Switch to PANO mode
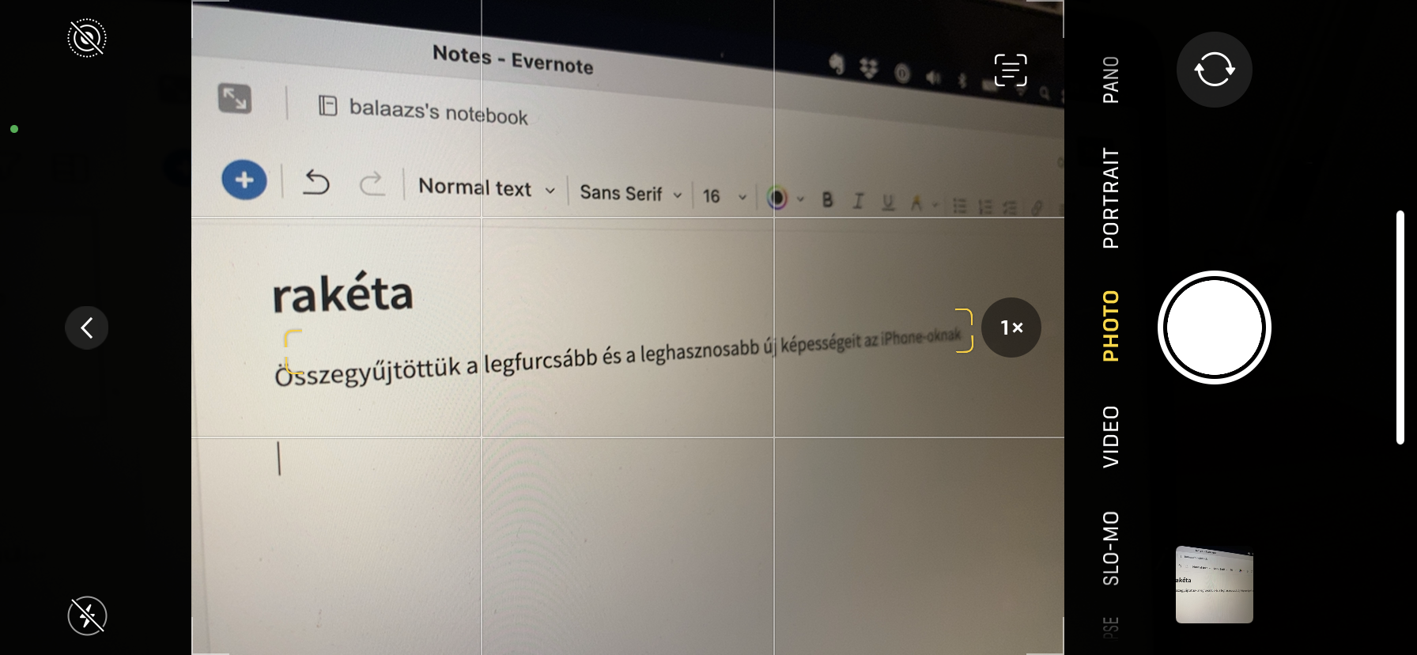Screen dimensions: 1417x655 tap(1111, 80)
